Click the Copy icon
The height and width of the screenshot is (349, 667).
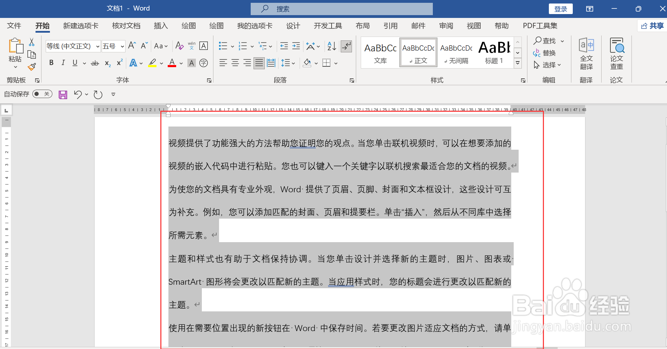[x=32, y=54]
